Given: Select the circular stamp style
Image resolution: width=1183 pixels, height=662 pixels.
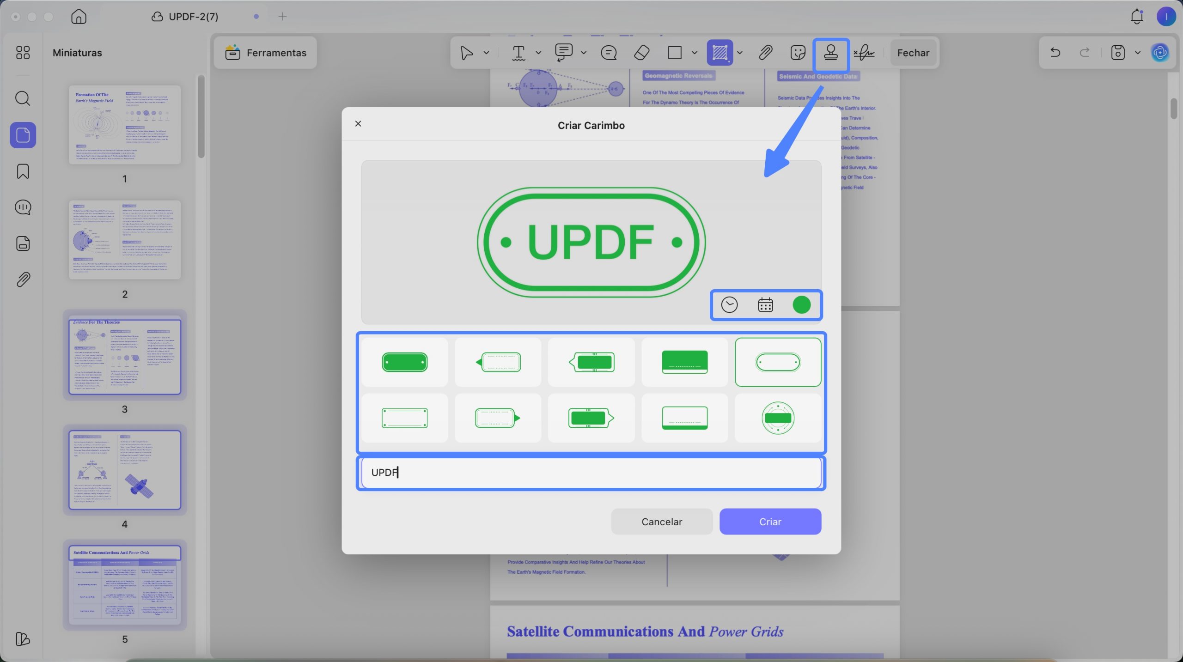Looking at the screenshot, I should pyautogui.click(x=778, y=418).
